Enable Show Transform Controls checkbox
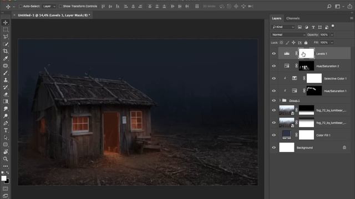The width and height of the screenshot is (355, 199). coord(60,6)
